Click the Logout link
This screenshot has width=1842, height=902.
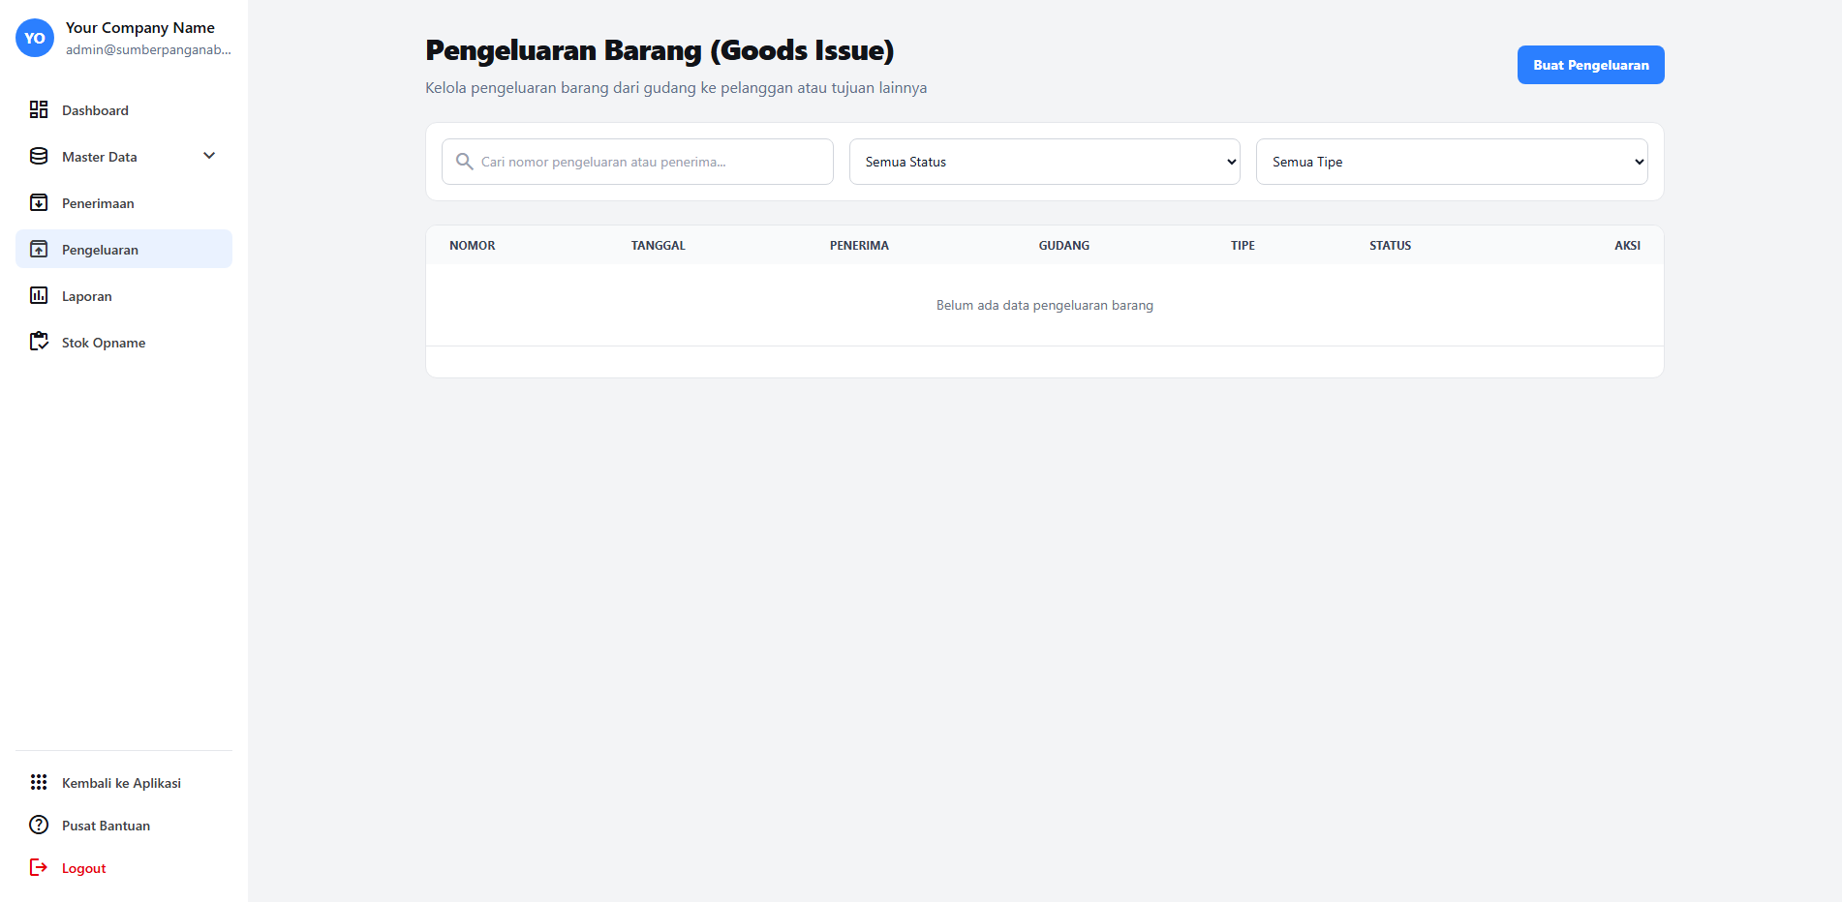[84, 868]
